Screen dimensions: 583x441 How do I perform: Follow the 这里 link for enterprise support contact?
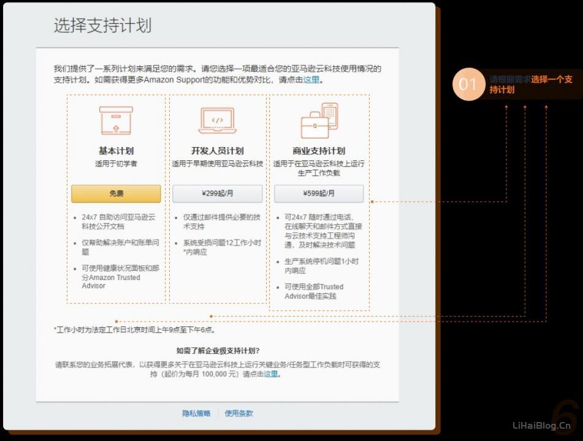271,374
